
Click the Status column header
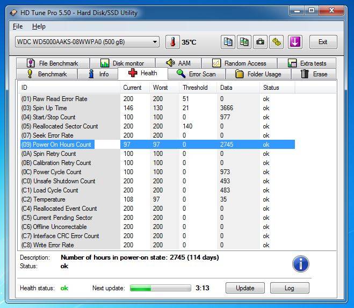[278, 88]
